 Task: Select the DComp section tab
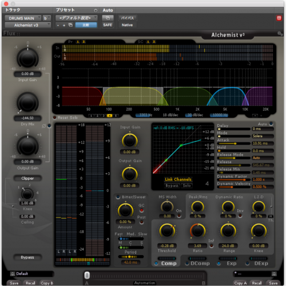point(200,264)
